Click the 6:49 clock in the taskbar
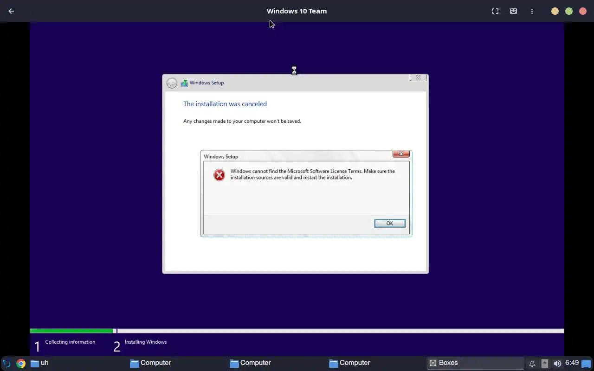Viewport: 594px width, 371px height. point(572,363)
